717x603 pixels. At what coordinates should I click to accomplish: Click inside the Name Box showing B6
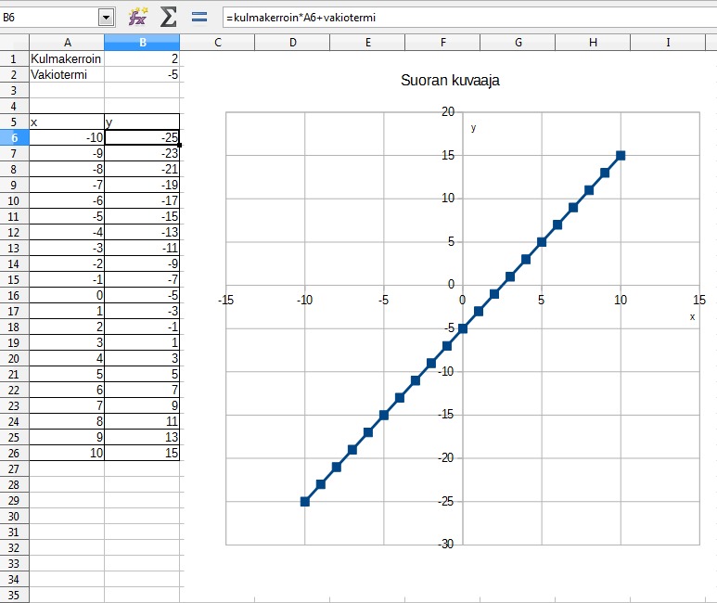click(49, 18)
